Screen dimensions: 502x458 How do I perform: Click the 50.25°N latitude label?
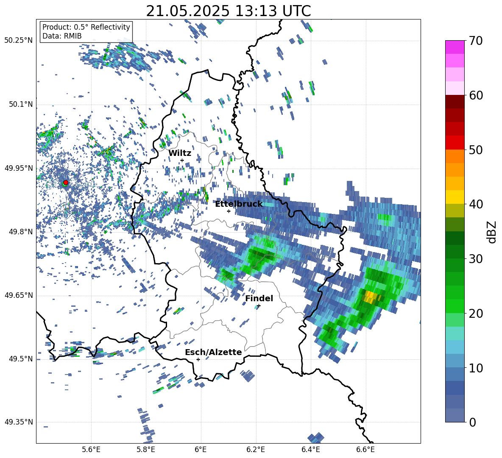pyautogui.click(x=19, y=41)
